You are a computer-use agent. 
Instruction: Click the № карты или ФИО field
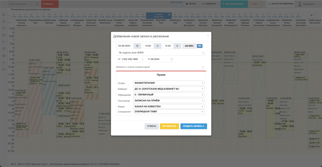pyautogui.click(x=161, y=53)
